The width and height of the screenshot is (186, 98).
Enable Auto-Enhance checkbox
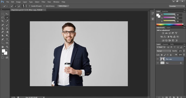pyautogui.click(x=44, y=6)
